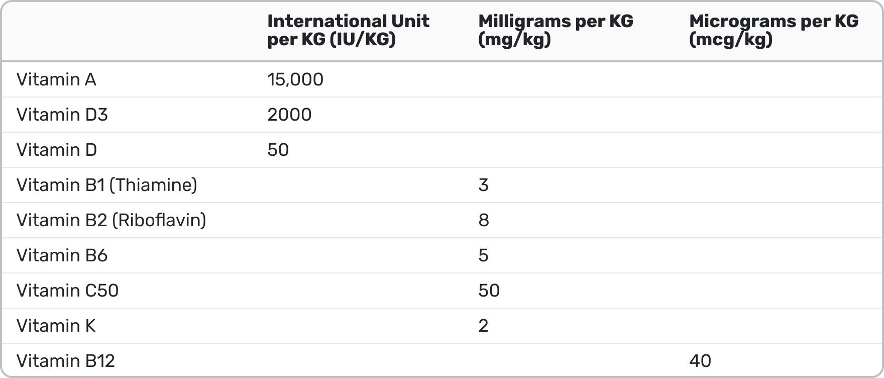This screenshot has width=884, height=378.
Task: Click the Thiamine value of 3
Action: (x=484, y=185)
